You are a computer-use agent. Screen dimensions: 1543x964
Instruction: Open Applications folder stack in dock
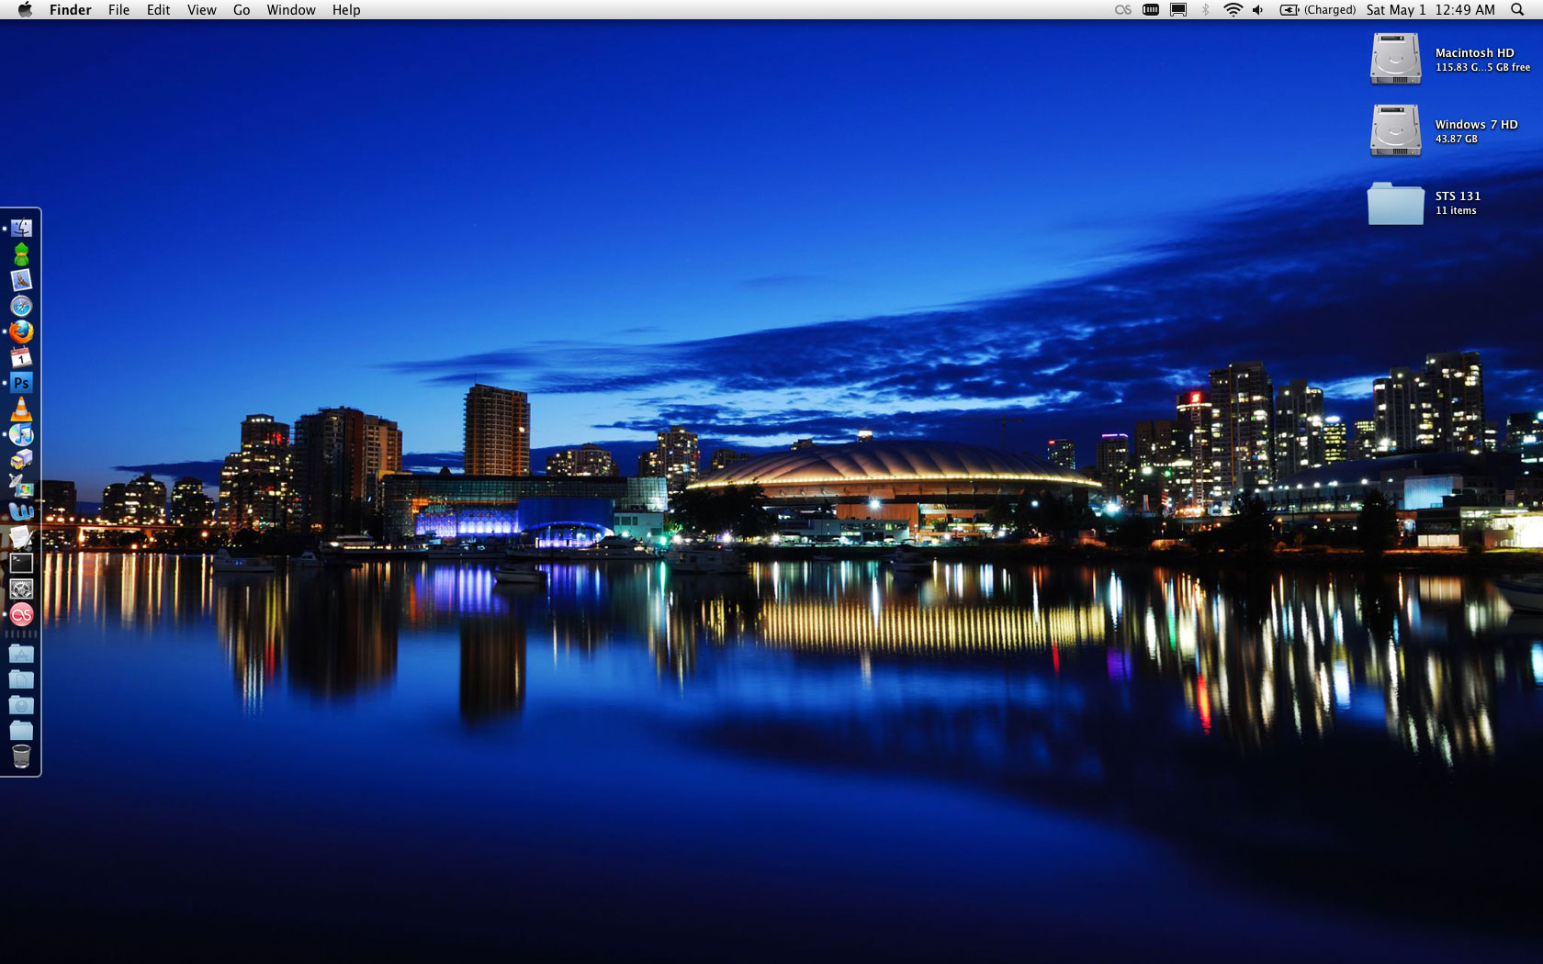[x=21, y=654]
